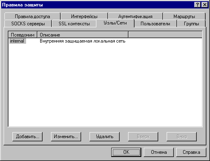Image resolution: width=210 pixels, height=161 pixels.
Task: Click the Добавить... button
Action: [x=27, y=137]
